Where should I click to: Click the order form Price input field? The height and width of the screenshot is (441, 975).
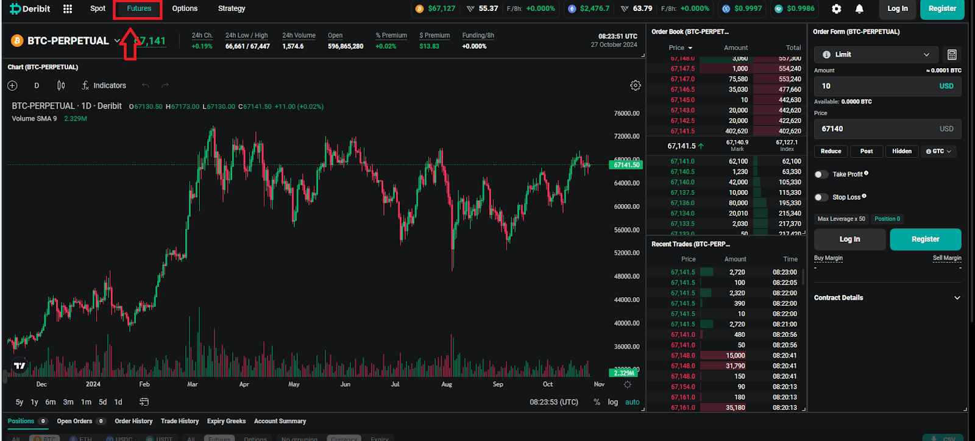[888, 129]
